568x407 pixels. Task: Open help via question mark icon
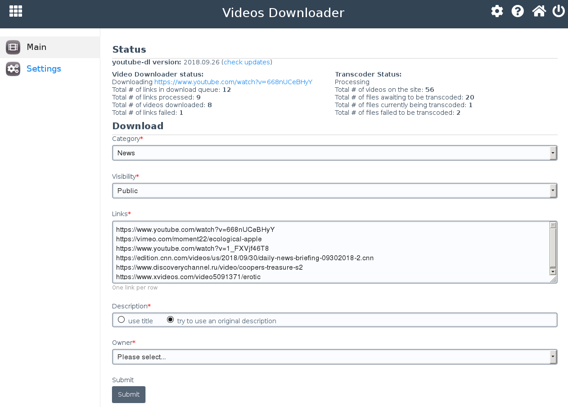518,11
